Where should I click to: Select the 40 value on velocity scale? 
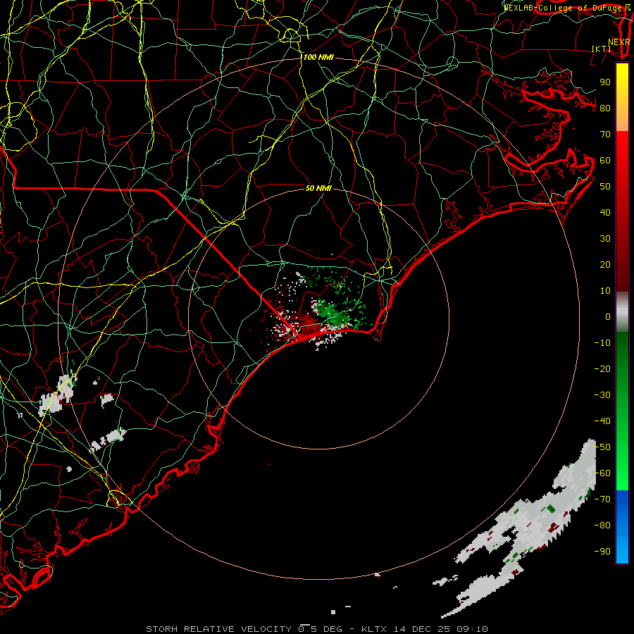tap(605, 213)
